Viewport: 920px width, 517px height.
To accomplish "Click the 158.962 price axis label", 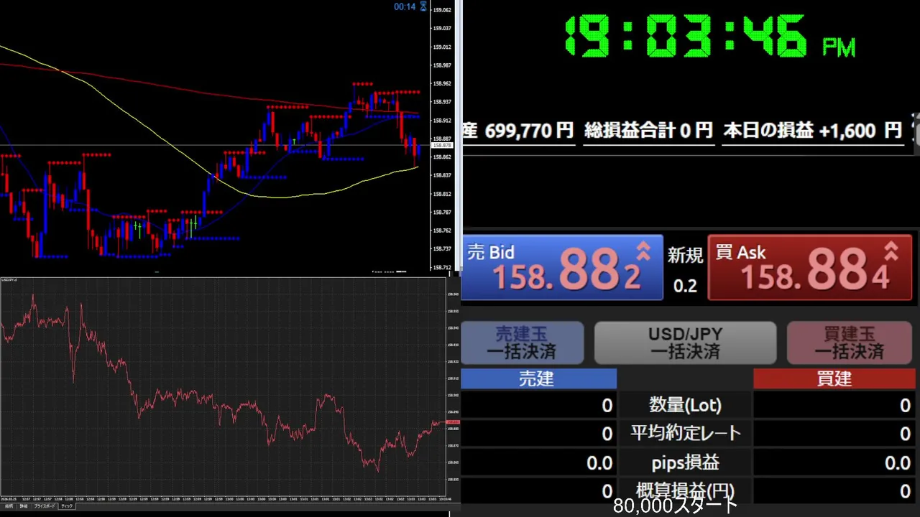I will 442,83.
